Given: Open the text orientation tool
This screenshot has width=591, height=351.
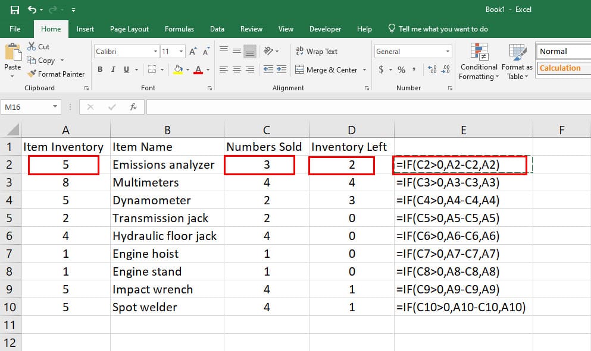Looking at the screenshot, I should pos(268,51).
